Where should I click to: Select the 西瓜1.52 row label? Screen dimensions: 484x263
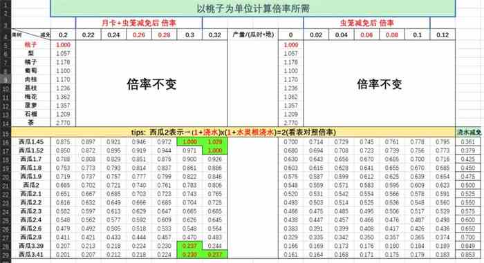click(31, 150)
